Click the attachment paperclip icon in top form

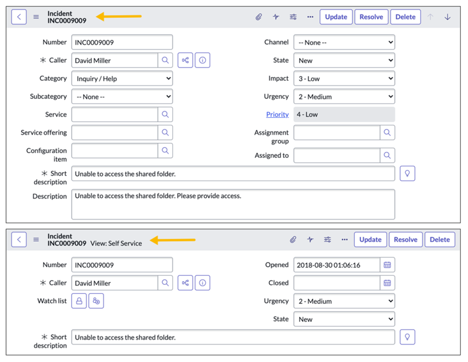259,17
